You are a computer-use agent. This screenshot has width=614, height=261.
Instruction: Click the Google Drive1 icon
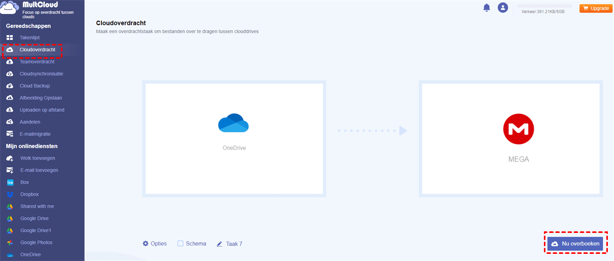pyautogui.click(x=10, y=230)
